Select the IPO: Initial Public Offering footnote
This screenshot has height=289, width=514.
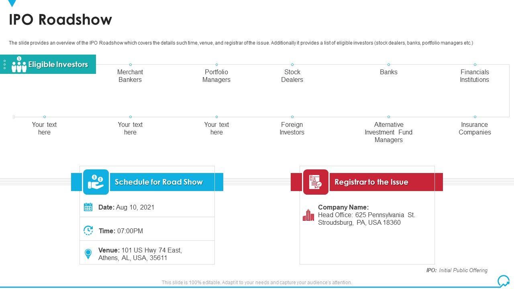click(457, 271)
